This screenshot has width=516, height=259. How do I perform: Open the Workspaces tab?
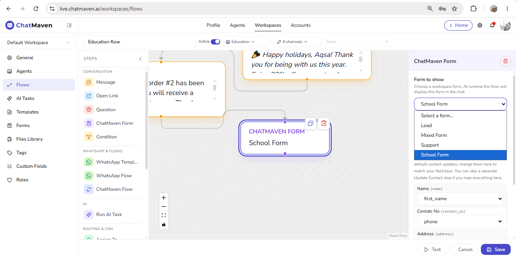tap(268, 25)
